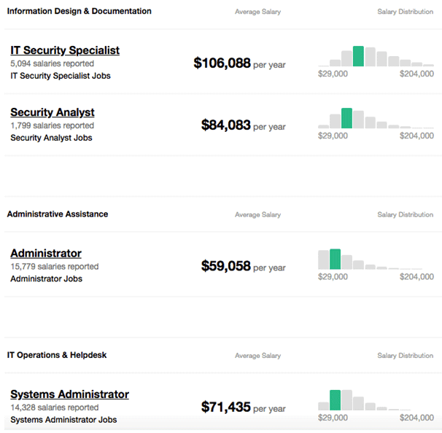Select Information Design & Documentation category heading
This screenshot has height=433, width=442.
(x=80, y=11)
